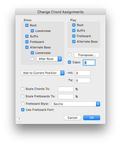Open the After Root dropdown

49,59
